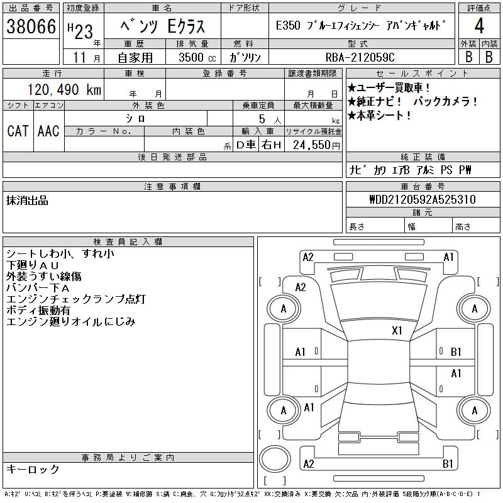Screen dimensions: 503x503
Task: Select the mileage 120,490 km
Action: pyautogui.click(x=64, y=90)
